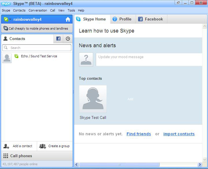
Task: Click the home icon beside rainbowvalley4
Action: [x=68, y=19]
